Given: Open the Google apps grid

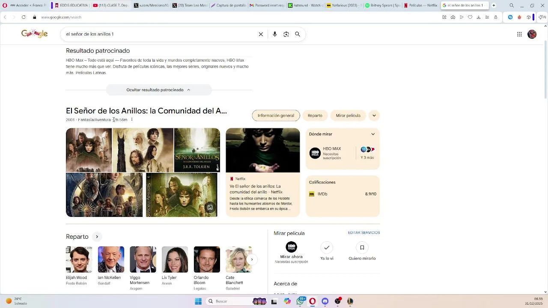Looking at the screenshot, I should [519, 34].
